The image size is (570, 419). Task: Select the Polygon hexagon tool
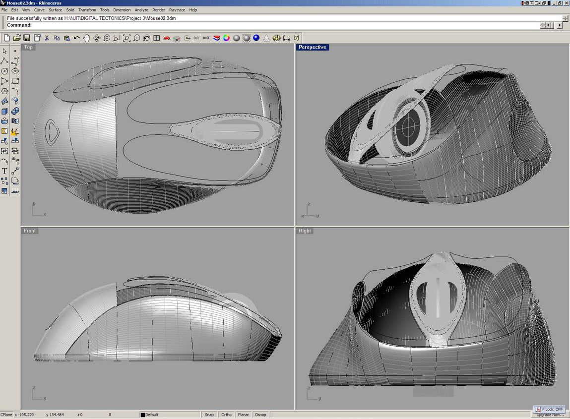pyautogui.click(x=5, y=91)
